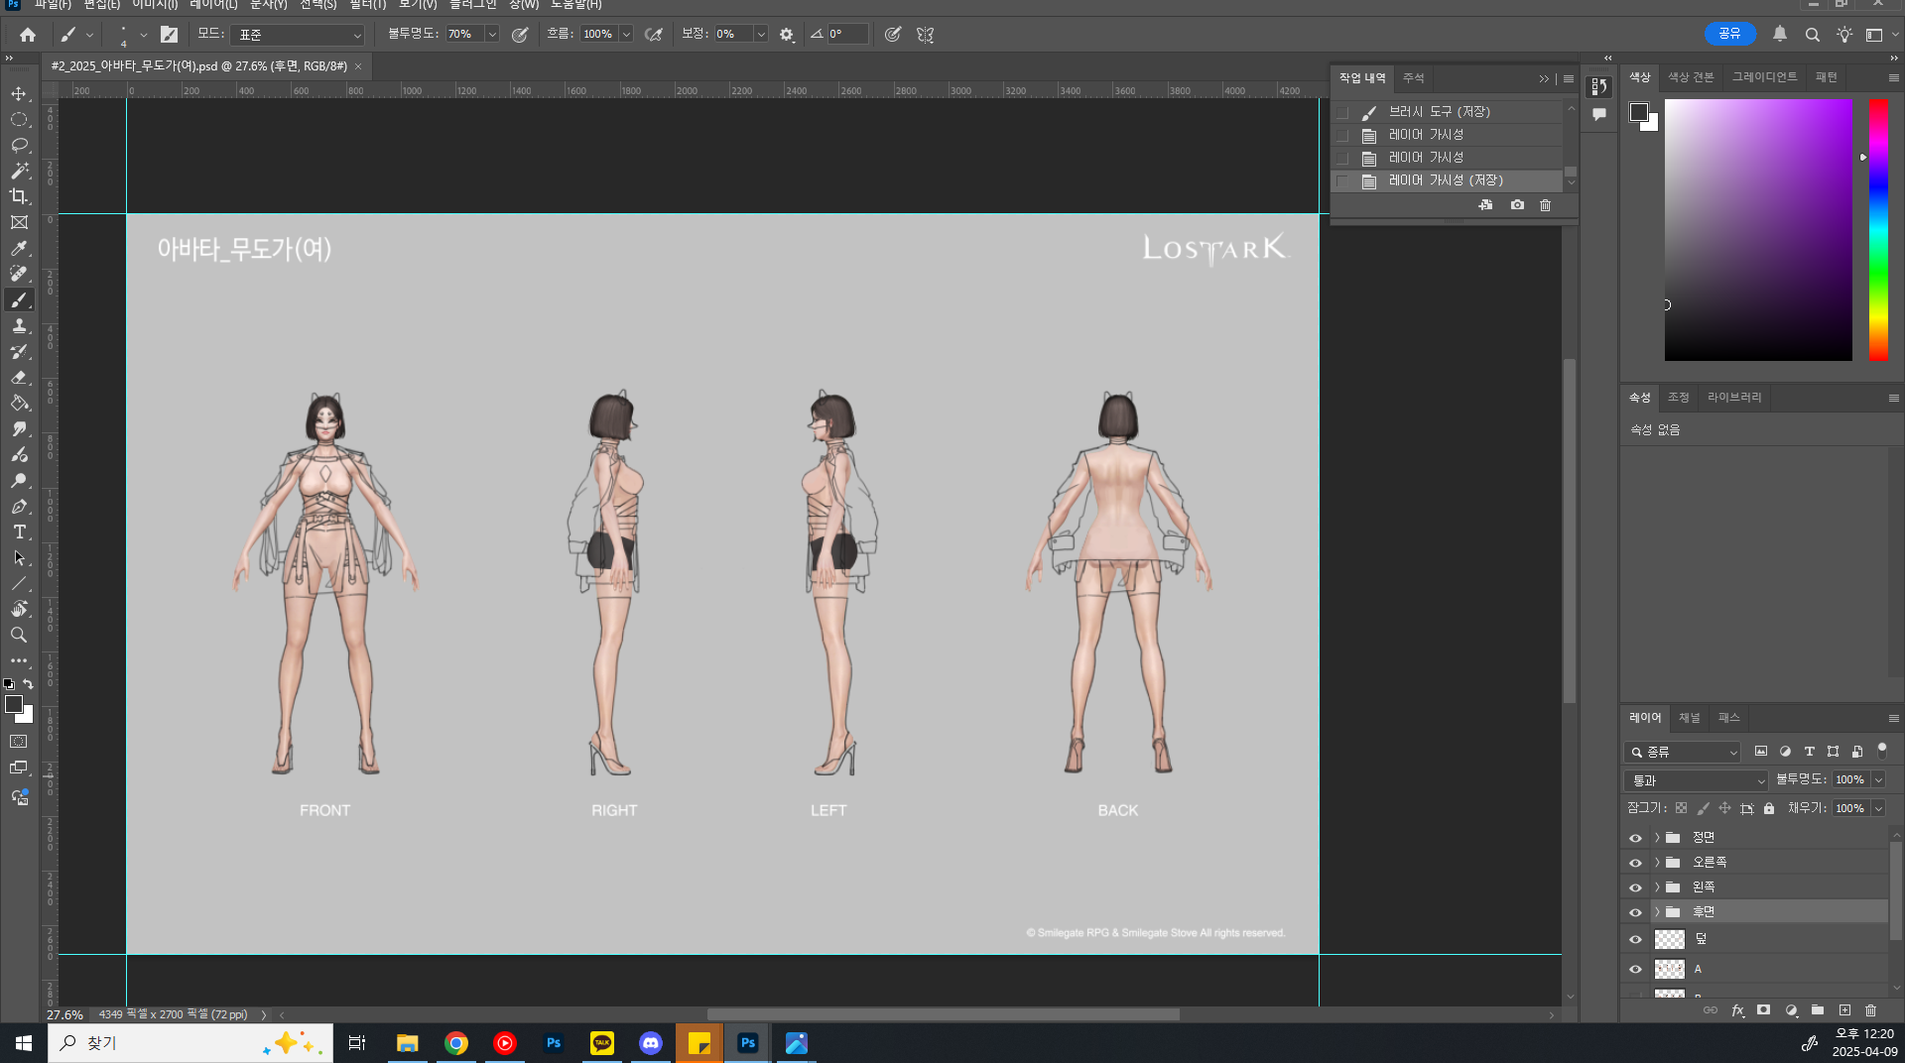Select the Frame tool
The width and height of the screenshot is (1905, 1063).
click(19, 222)
